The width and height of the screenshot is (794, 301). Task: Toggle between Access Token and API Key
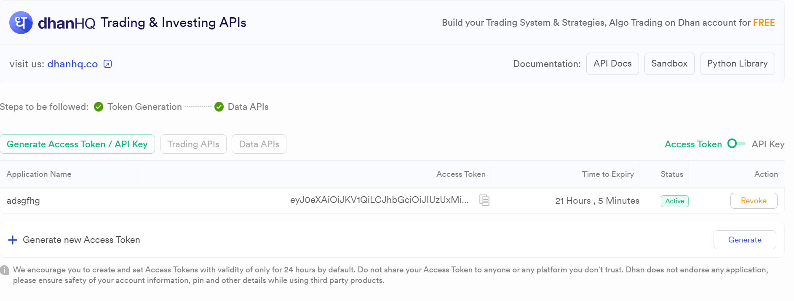tap(736, 144)
